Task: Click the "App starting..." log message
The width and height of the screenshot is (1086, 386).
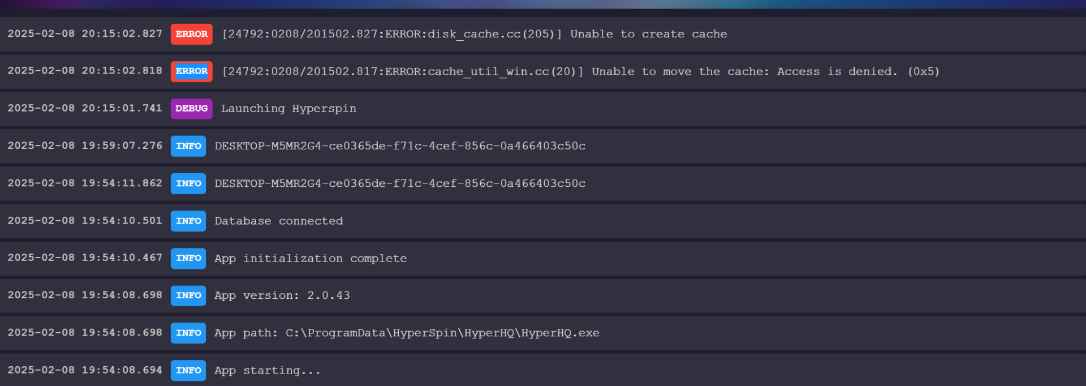Action: [268, 370]
